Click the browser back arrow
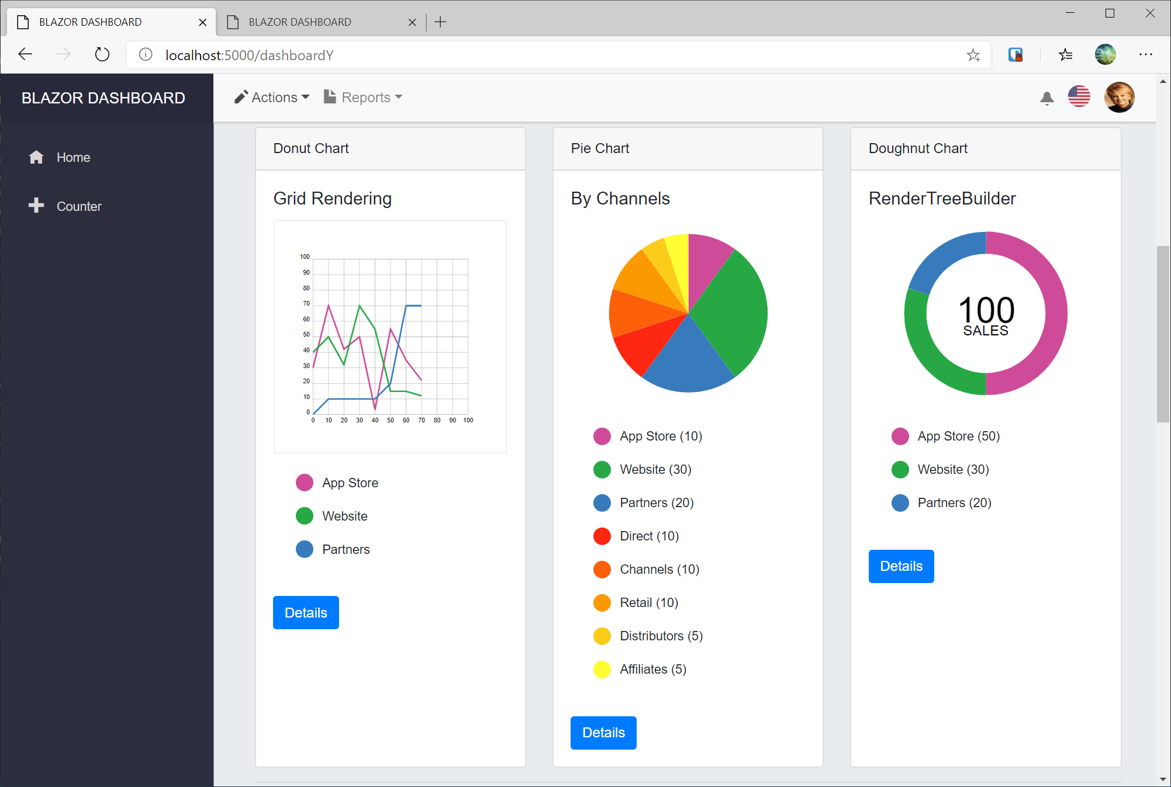The image size is (1171, 787). (25, 55)
